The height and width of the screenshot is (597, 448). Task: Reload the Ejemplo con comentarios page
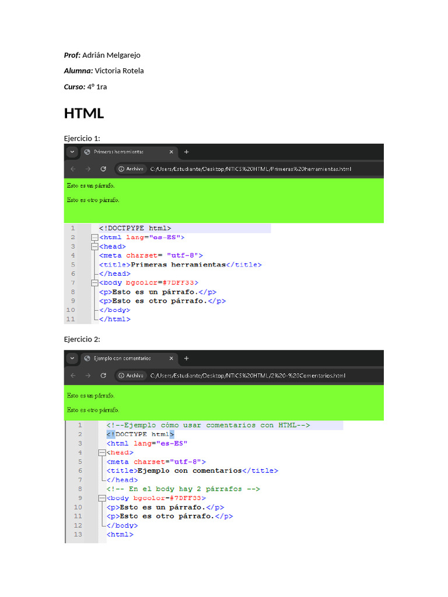tap(103, 375)
